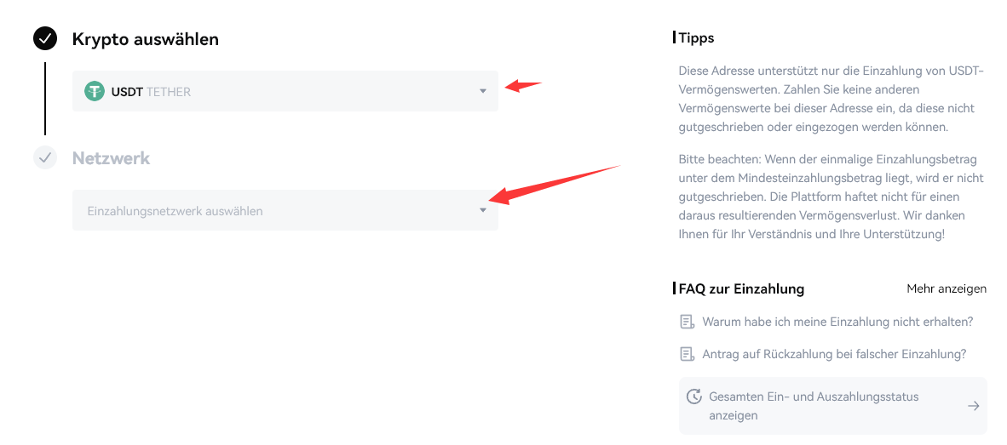Click the gray checkmark beside Netzwerk
The height and width of the screenshot is (445, 1007).
pos(45,157)
